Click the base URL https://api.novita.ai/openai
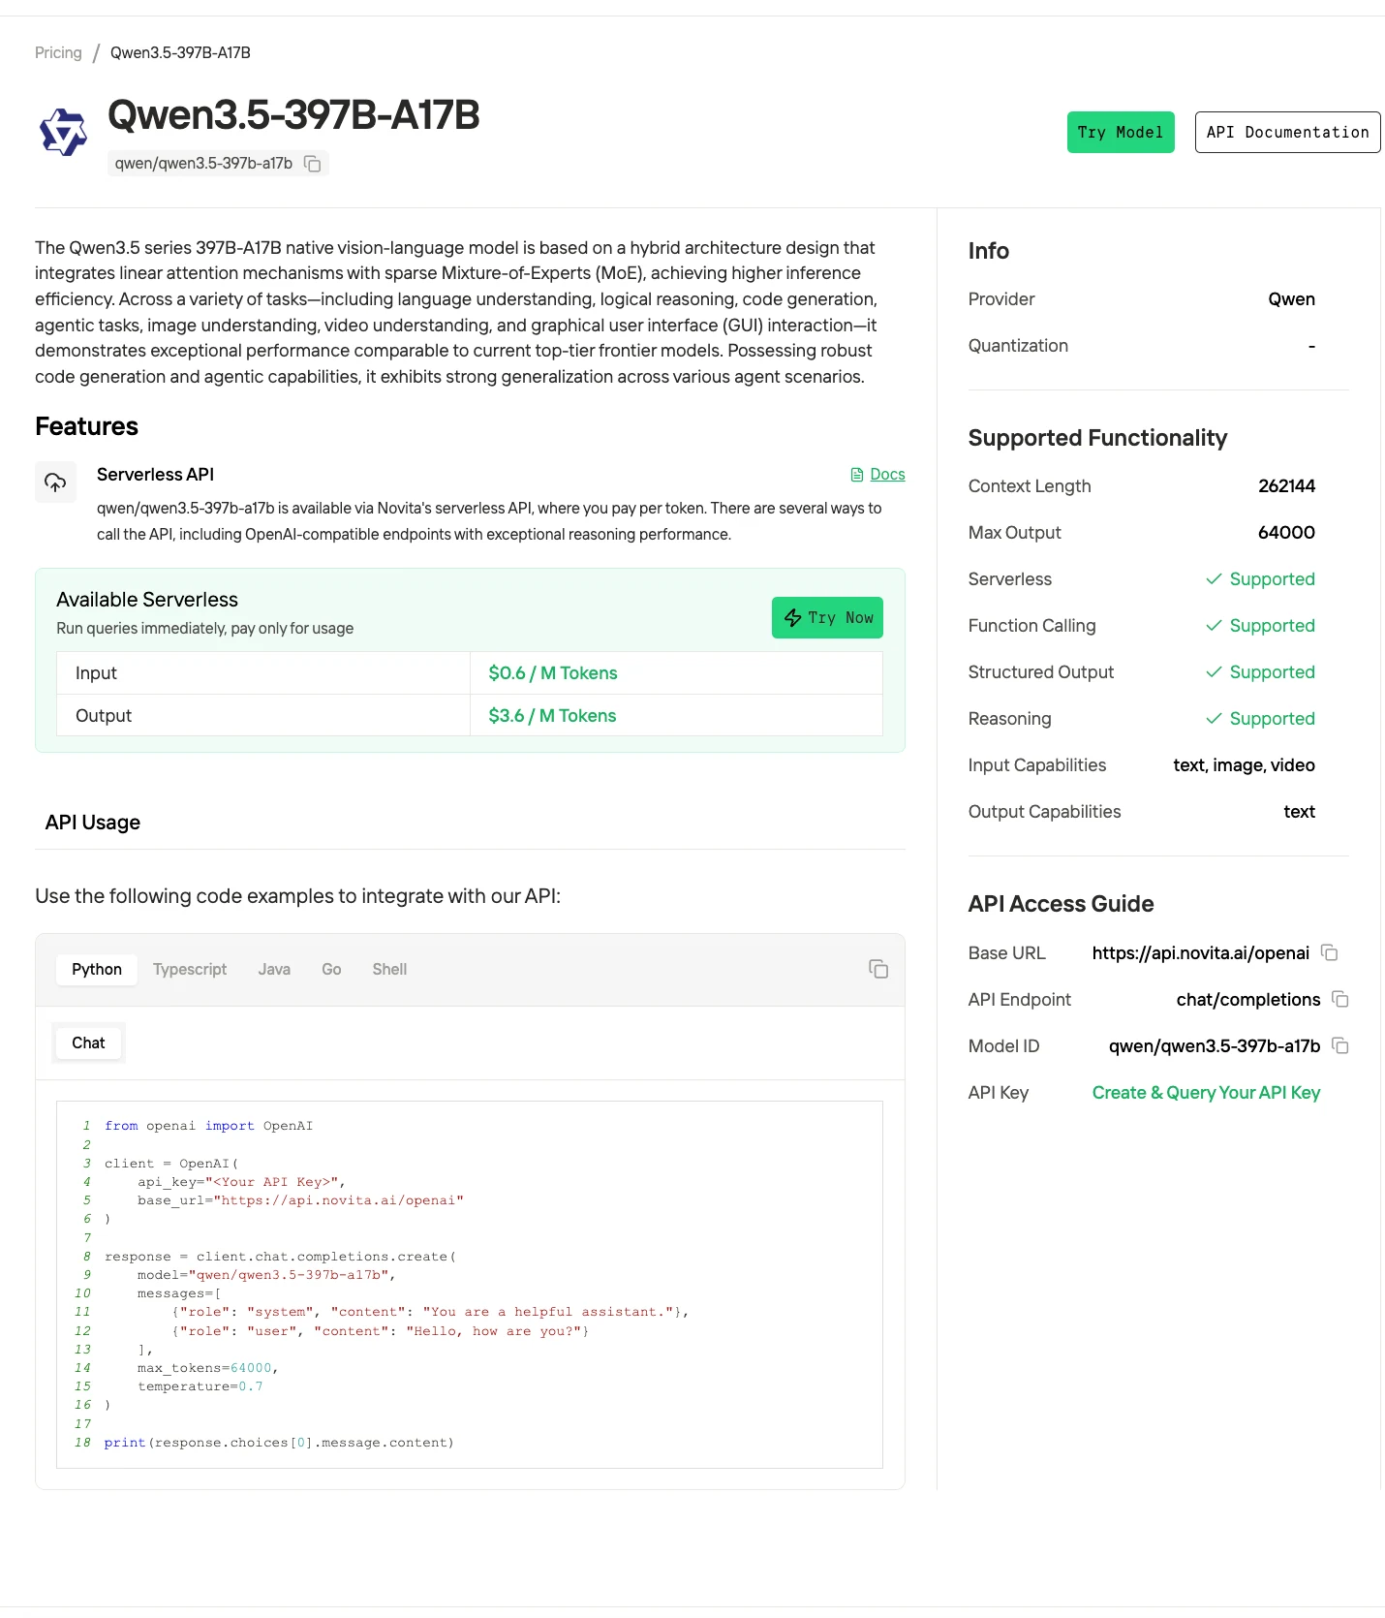Screen dimensions: 1385x1618 1201,952
